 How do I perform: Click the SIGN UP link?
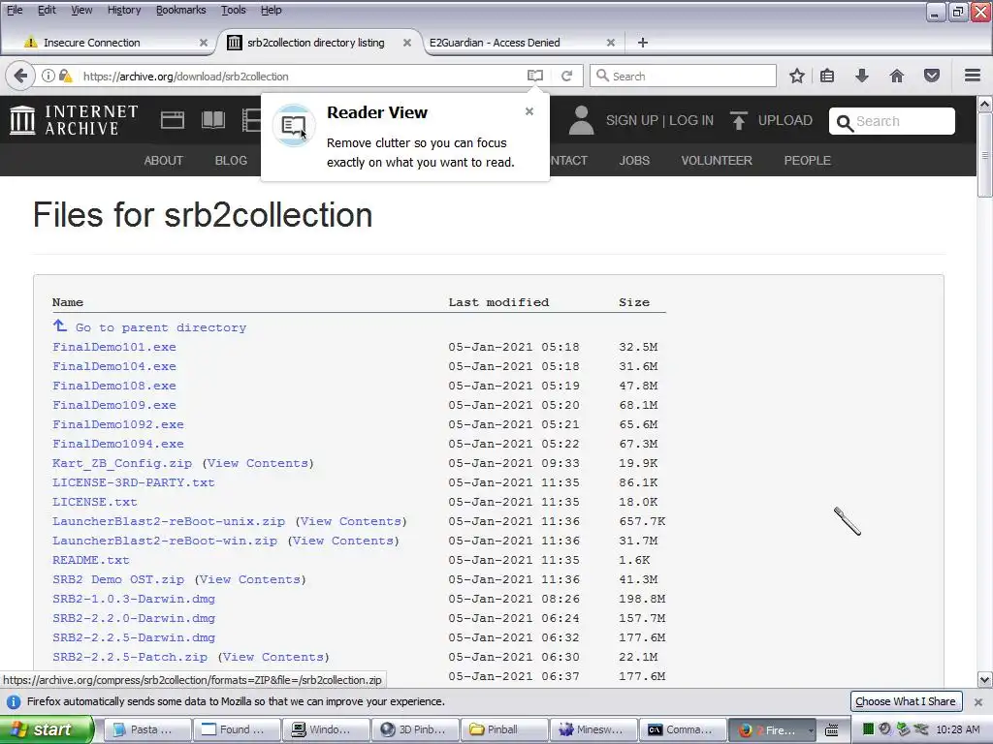coord(632,120)
